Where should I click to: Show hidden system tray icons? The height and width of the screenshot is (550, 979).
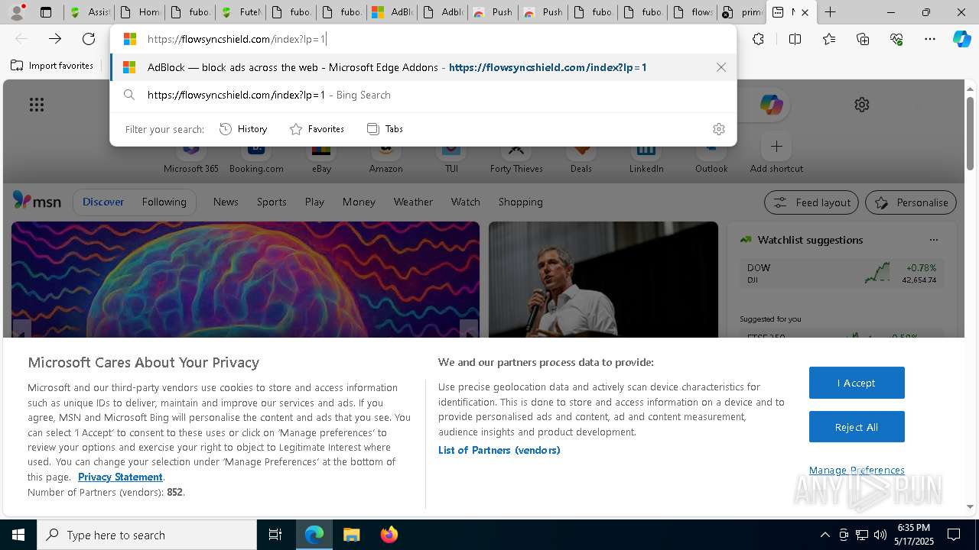click(x=825, y=535)
